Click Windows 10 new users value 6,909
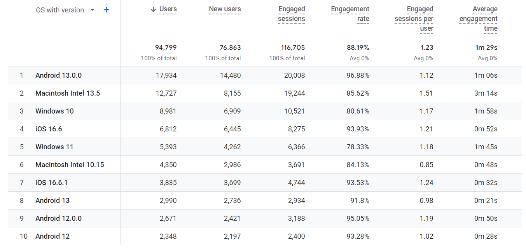The image size is (526, 248). coord(232,111)
